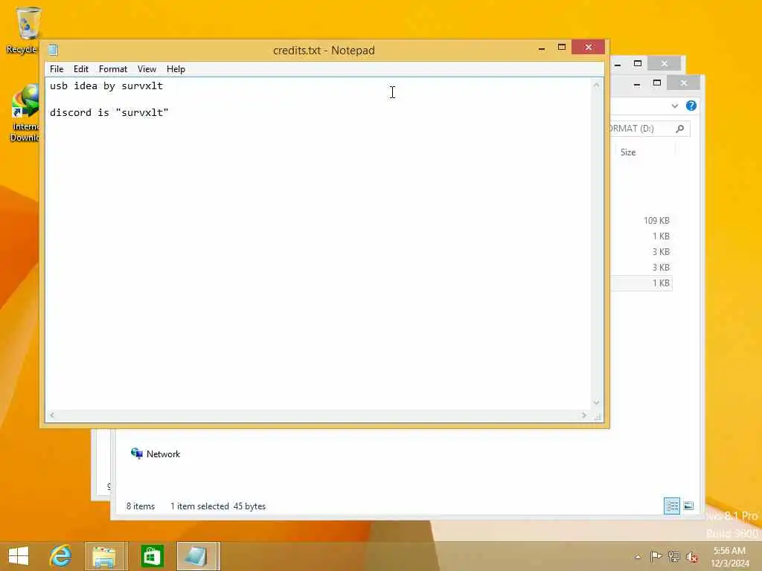Open the Format menu in Notepad

[x=113, y=69]
